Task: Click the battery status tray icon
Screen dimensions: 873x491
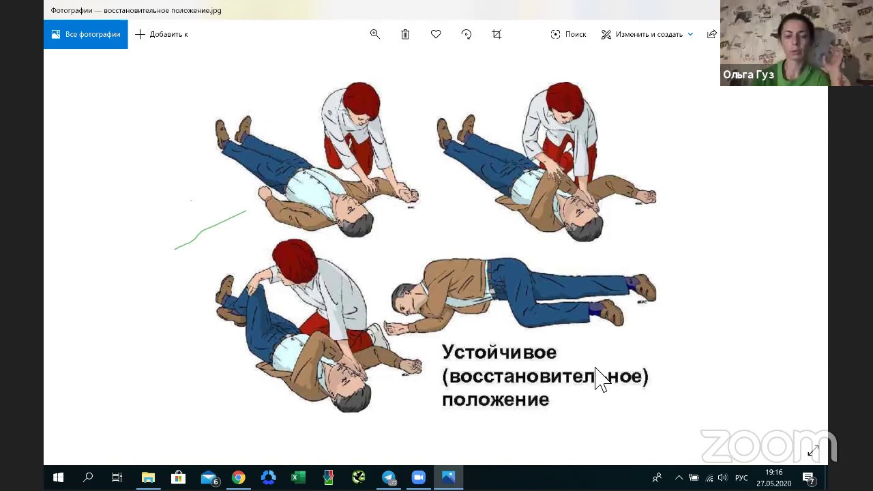Action: 694,478
